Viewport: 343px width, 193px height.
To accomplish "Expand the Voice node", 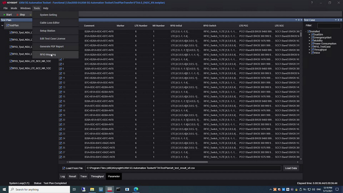I will pyautogui.click(x=309, y=53).
